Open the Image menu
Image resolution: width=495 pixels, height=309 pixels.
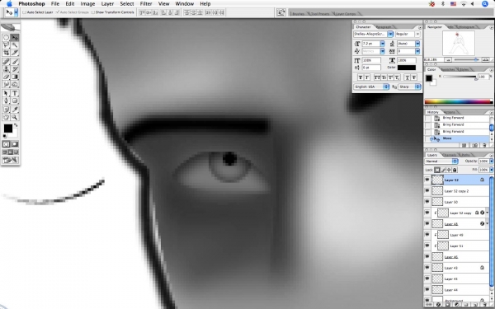[x=87, y=4]
